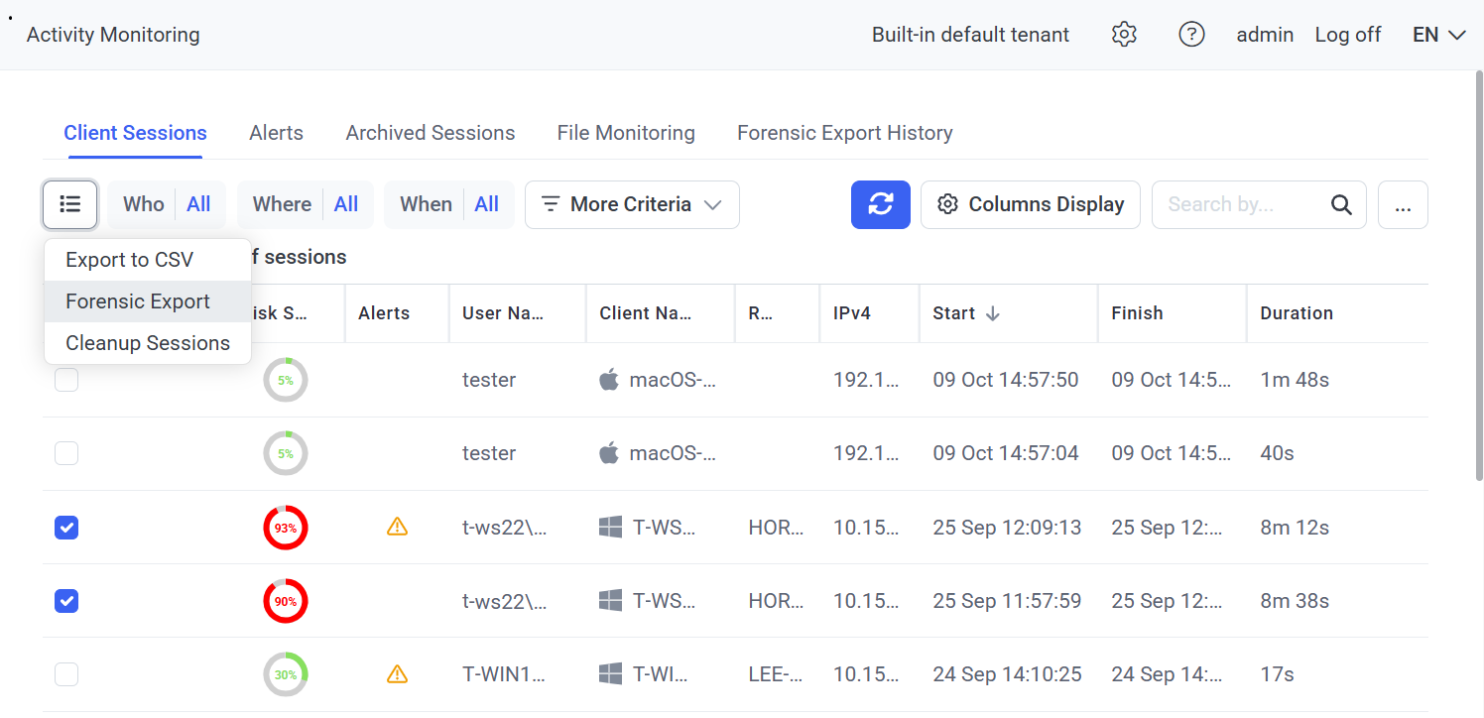Click the blue refresh sessions button

click(880, 204)
